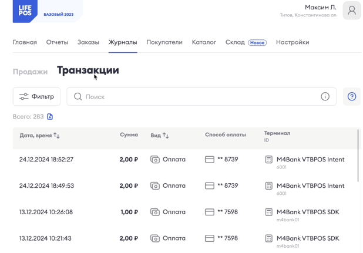Click the 1,00 ₽ amount
Viewport: 363px width, 253px height.
click(x=129, y=212)
